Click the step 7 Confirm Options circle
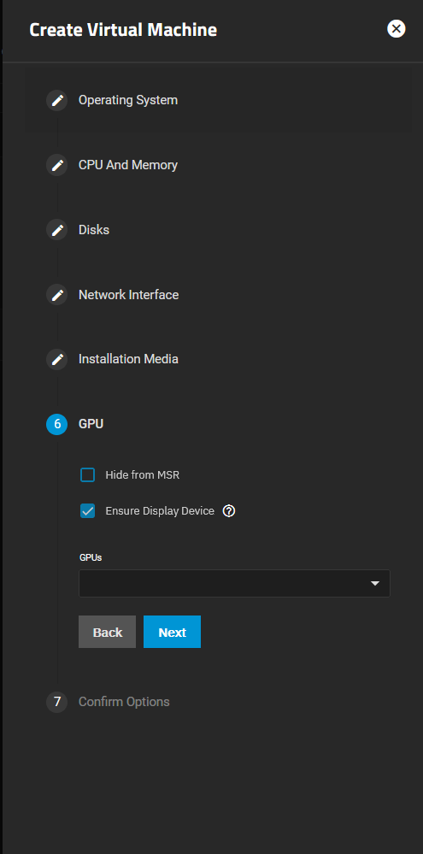 [x=57, y=702]
